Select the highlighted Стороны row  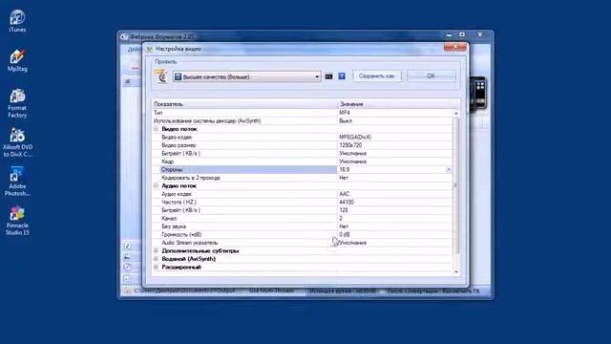point(302,170)
